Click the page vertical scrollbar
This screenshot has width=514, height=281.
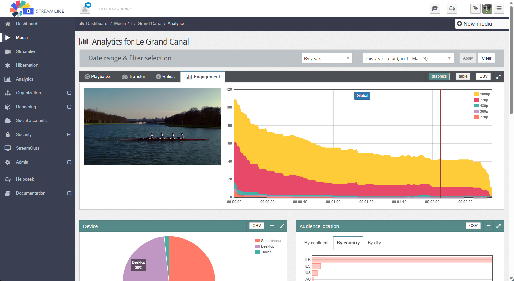[x=511, y=61]
